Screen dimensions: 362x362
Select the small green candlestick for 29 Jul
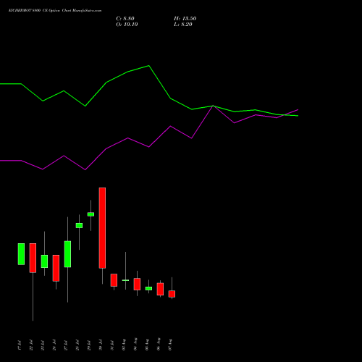90,214
